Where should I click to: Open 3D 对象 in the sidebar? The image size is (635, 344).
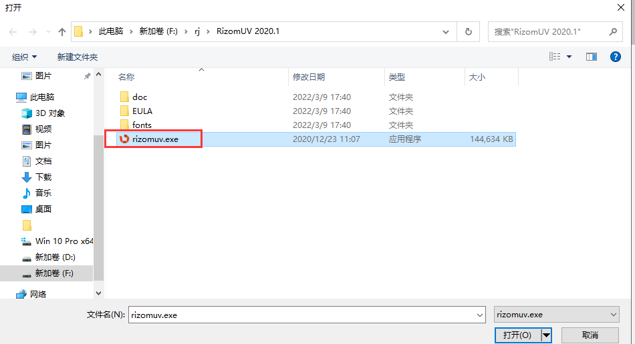50,113
